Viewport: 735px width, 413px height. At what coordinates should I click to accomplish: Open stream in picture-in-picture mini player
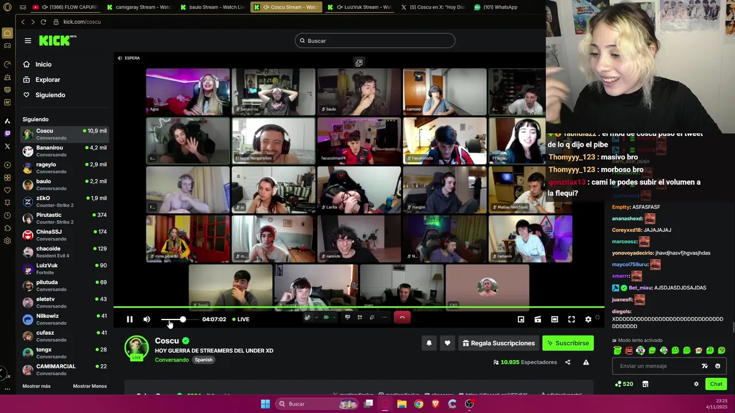[x=521, y=320]
